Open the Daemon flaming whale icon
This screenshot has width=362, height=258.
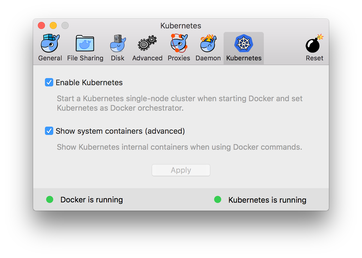pos(208,43)
